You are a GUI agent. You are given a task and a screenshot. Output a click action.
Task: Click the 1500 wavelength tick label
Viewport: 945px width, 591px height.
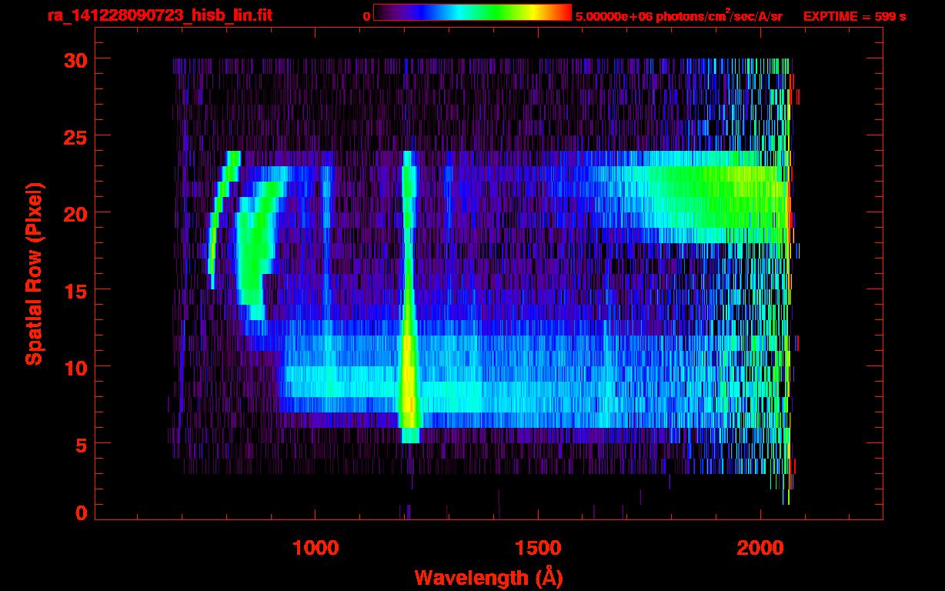point(538,548)
